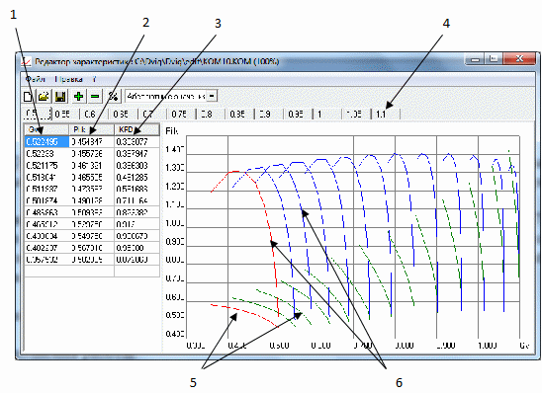
Task: Switch to the 0.75 tab
Action: [181, 114]
